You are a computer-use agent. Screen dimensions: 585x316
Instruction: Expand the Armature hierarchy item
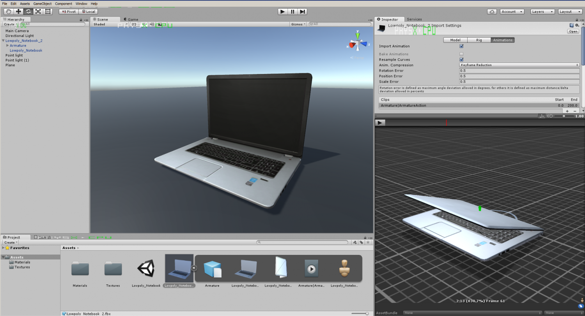click(7, 46)
